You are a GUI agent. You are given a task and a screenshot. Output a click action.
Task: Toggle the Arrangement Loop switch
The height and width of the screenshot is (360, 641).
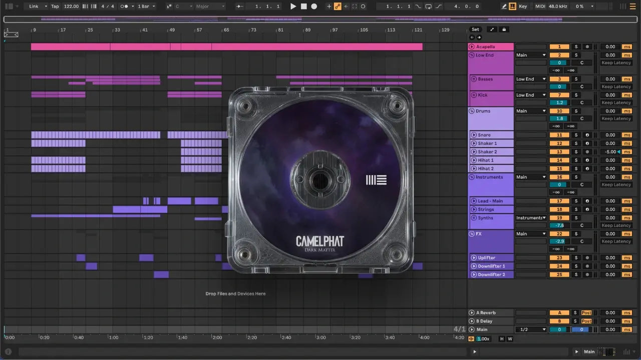(x=428, y=6)
